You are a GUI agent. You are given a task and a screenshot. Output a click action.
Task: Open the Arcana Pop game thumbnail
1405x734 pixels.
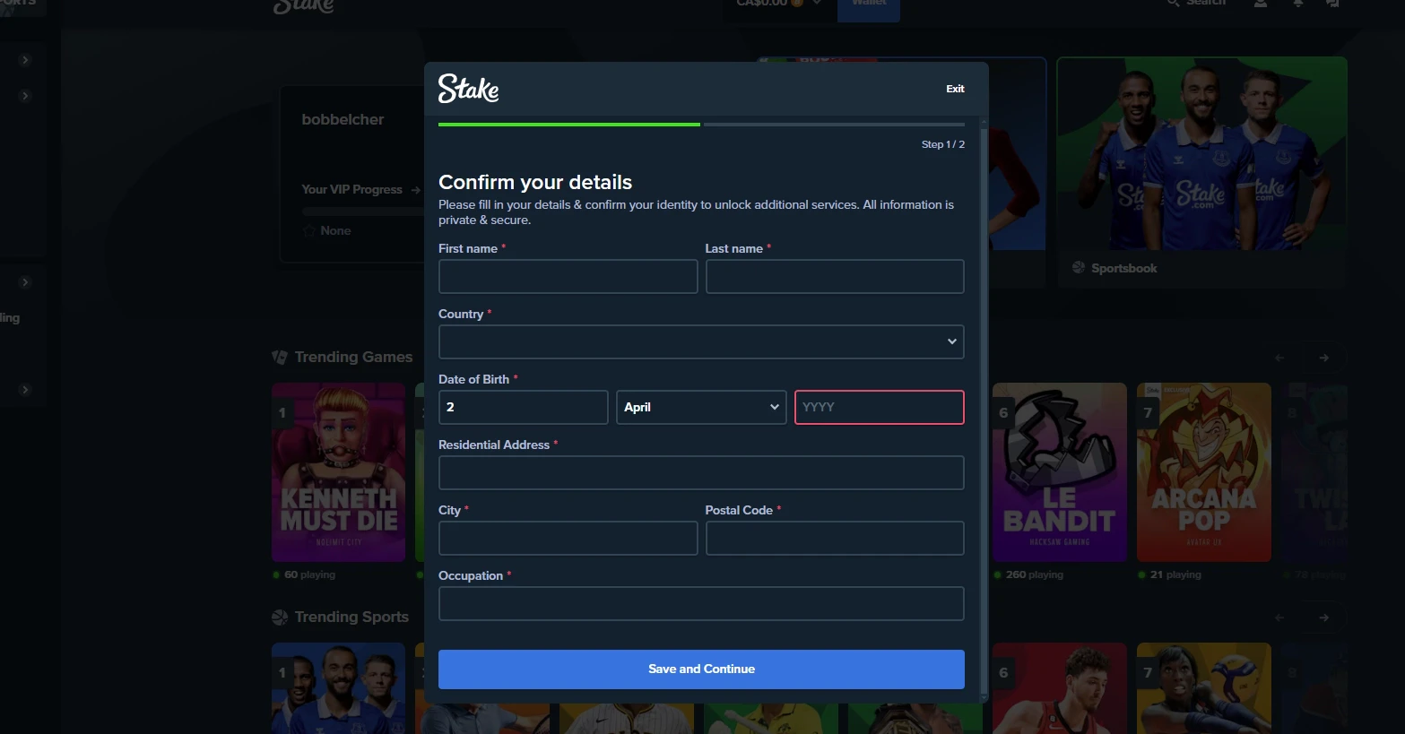[x=1204, y=472]
